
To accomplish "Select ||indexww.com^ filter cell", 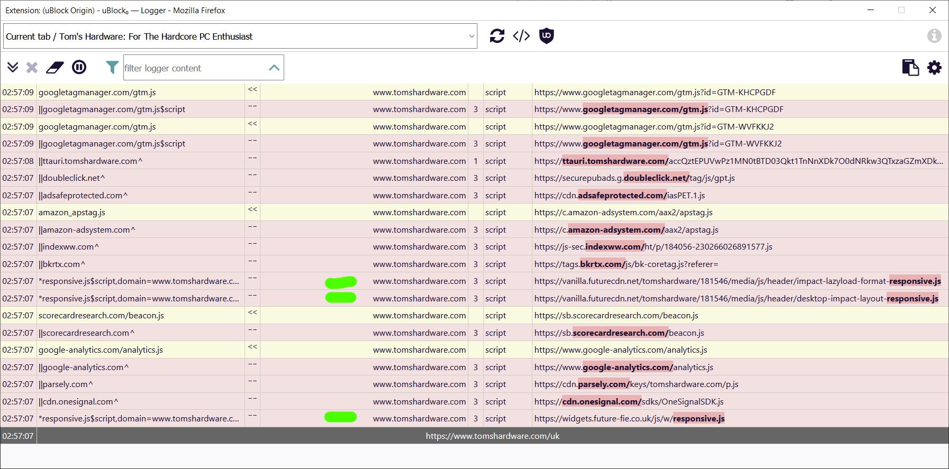I will click(x=141, y=247).
